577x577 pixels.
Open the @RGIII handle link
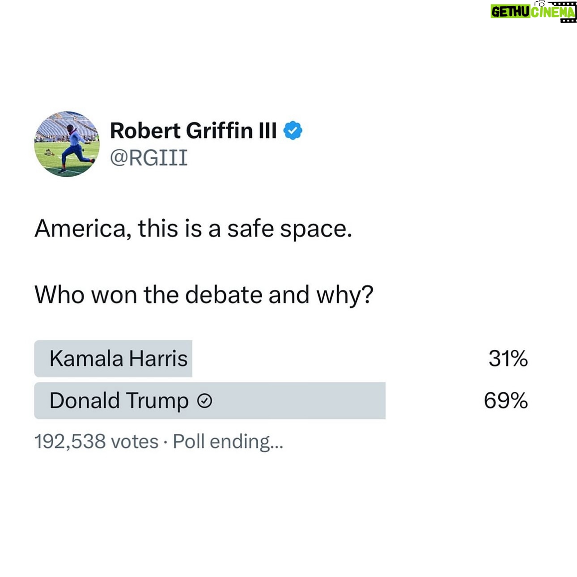(x=148, y=158)
